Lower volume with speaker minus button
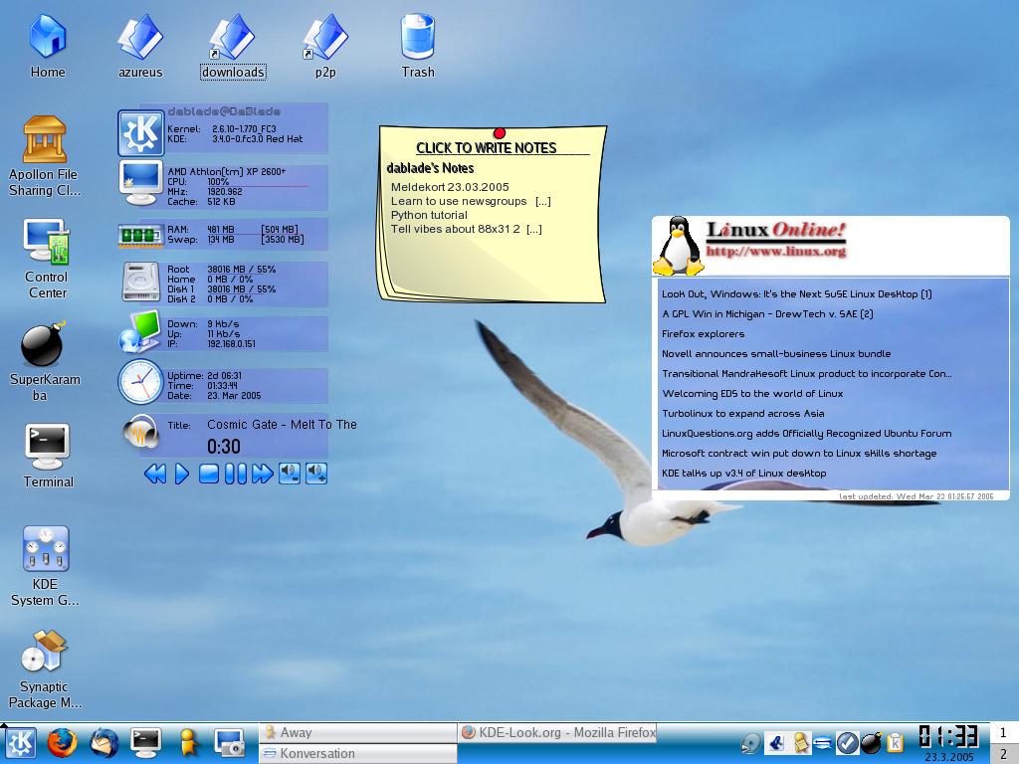Screen dimensions: 1019x764 [x=290, y=474]
